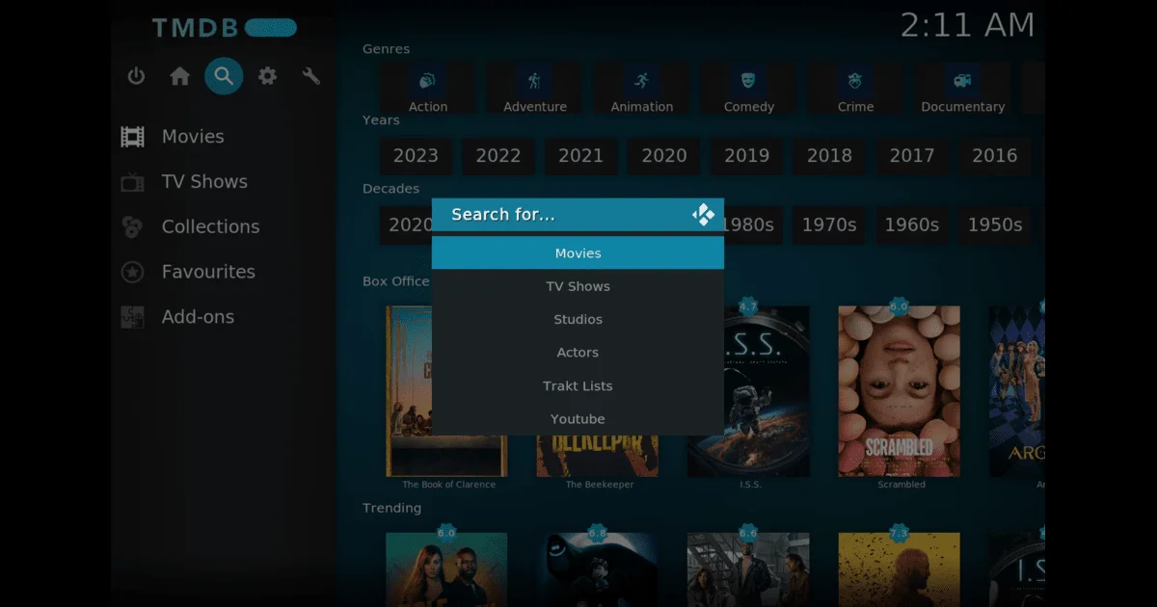Image resolution: width=1157 pixels, height=607 pixels.
Task: Open the Comedy genre icon
Action: coord(748,83)
